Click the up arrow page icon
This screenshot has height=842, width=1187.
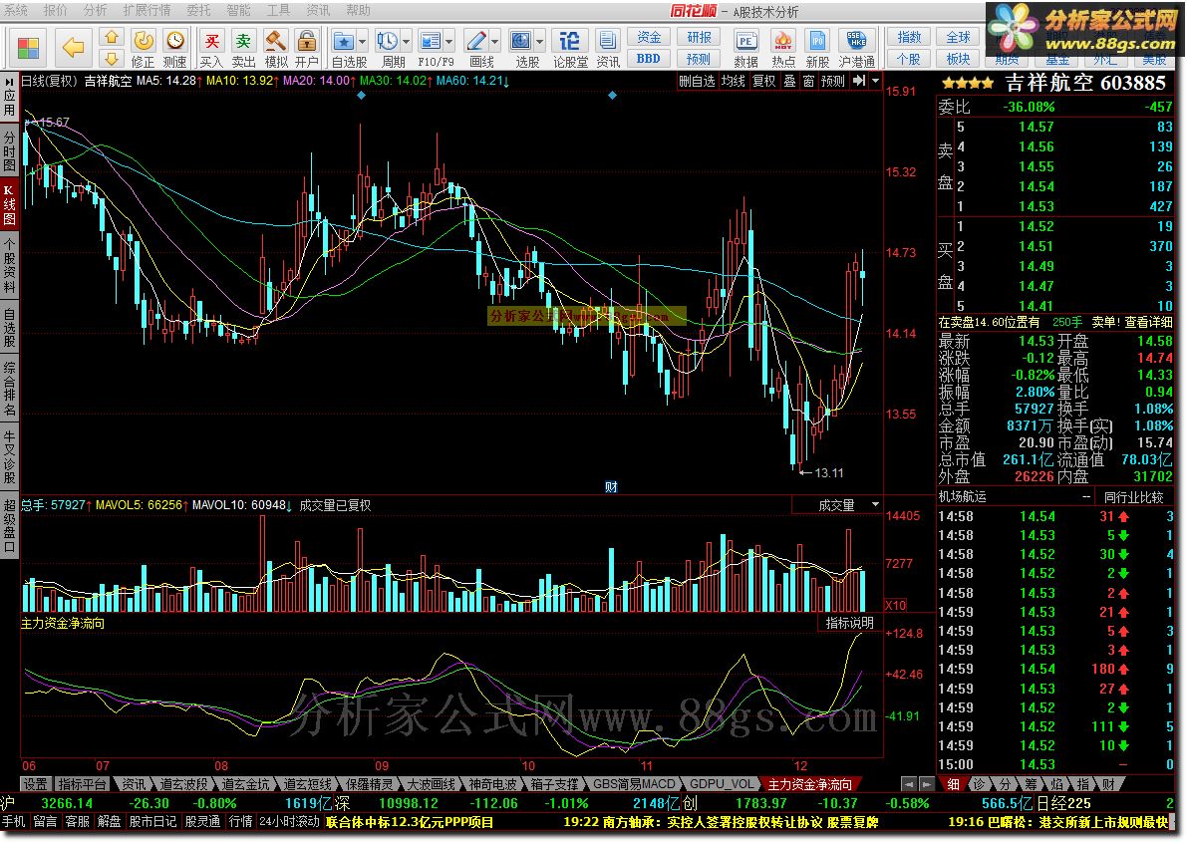(112, 37)
